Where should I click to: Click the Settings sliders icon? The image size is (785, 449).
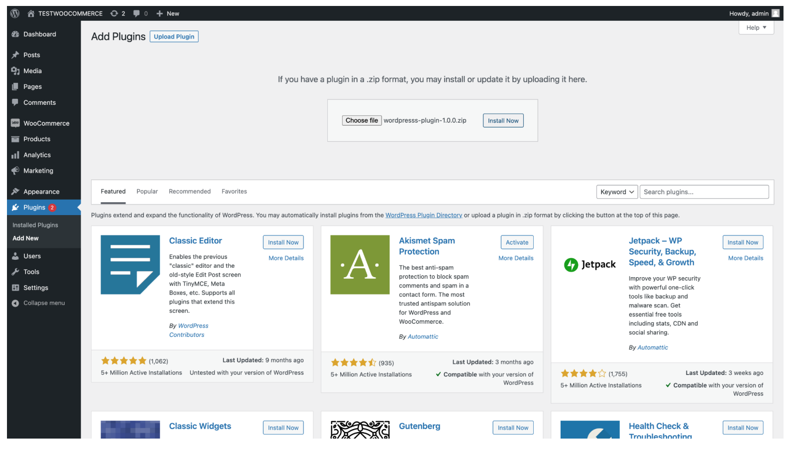(15, 288)
